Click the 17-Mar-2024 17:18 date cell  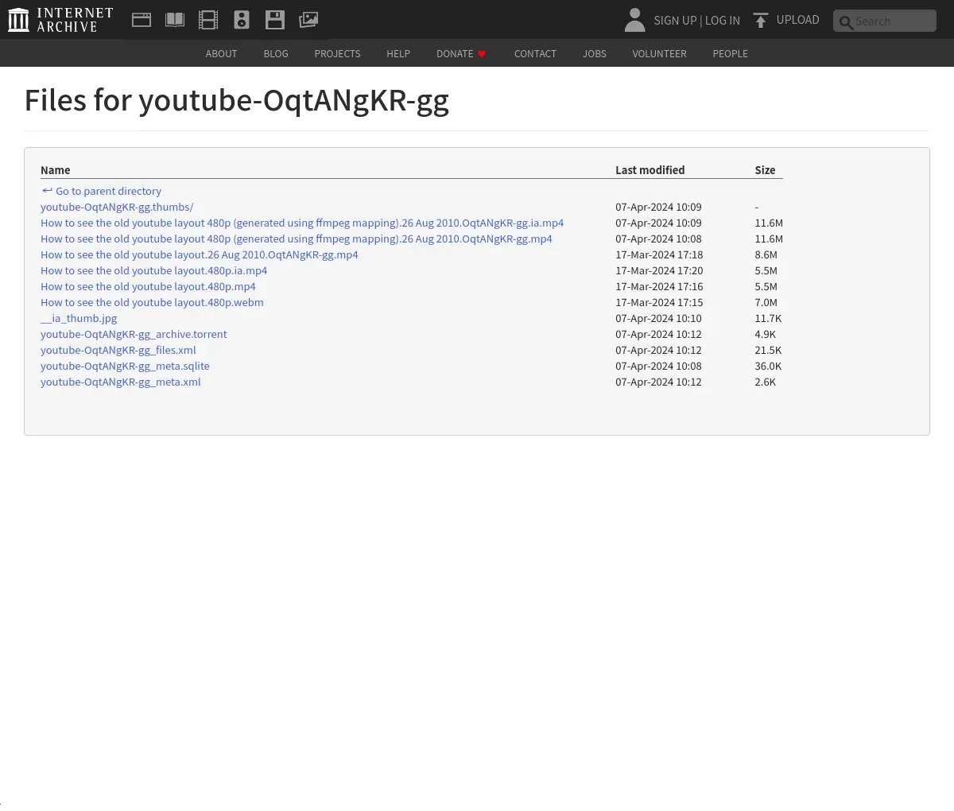(659, 254)
